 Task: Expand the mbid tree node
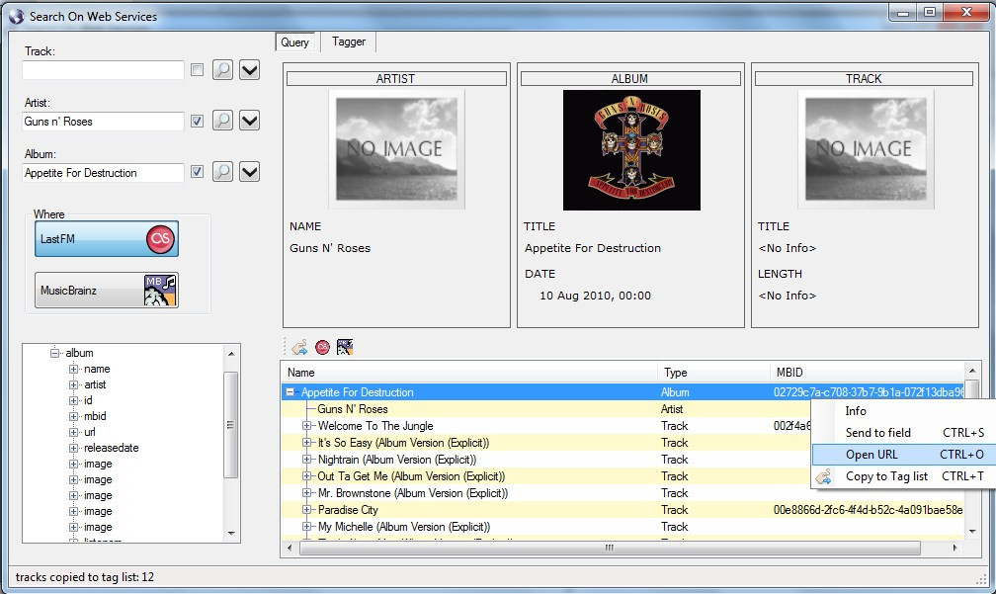coord(74,416)
